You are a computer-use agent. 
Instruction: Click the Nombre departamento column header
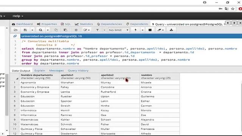39,76
